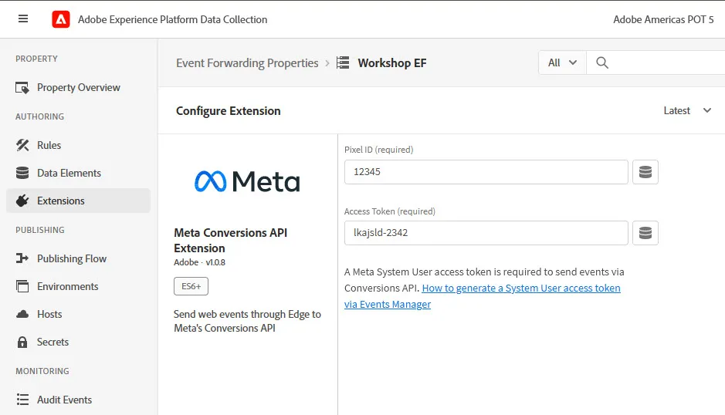Image resolution: width=725 pixels, height=415 pixels.
Task: Click the Property Overview icon
Action: pyautogui.click(x=22, y=87)
